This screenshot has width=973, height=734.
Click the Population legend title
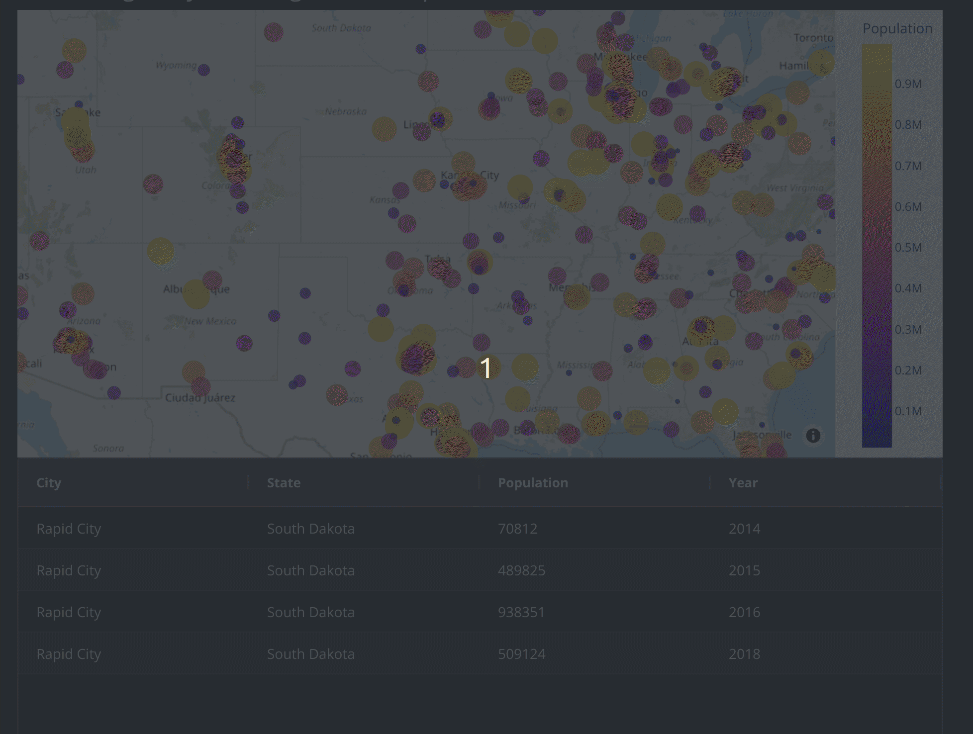pos(897,29)
